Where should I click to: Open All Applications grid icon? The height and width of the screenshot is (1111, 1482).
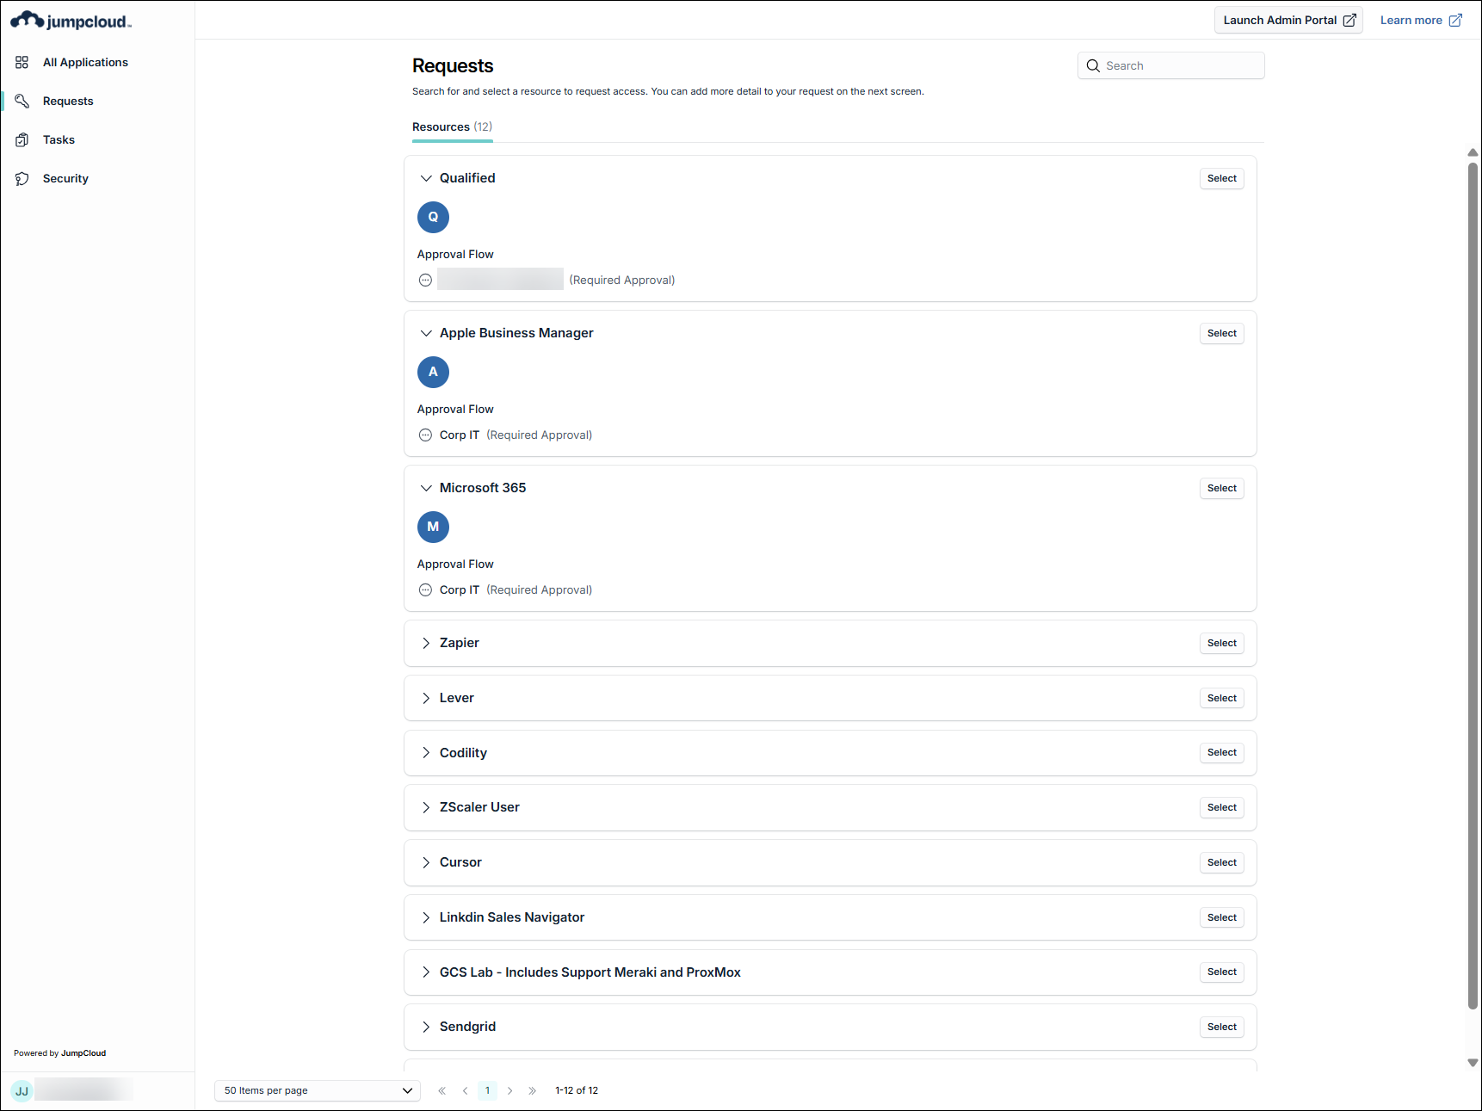click(22, 62)
